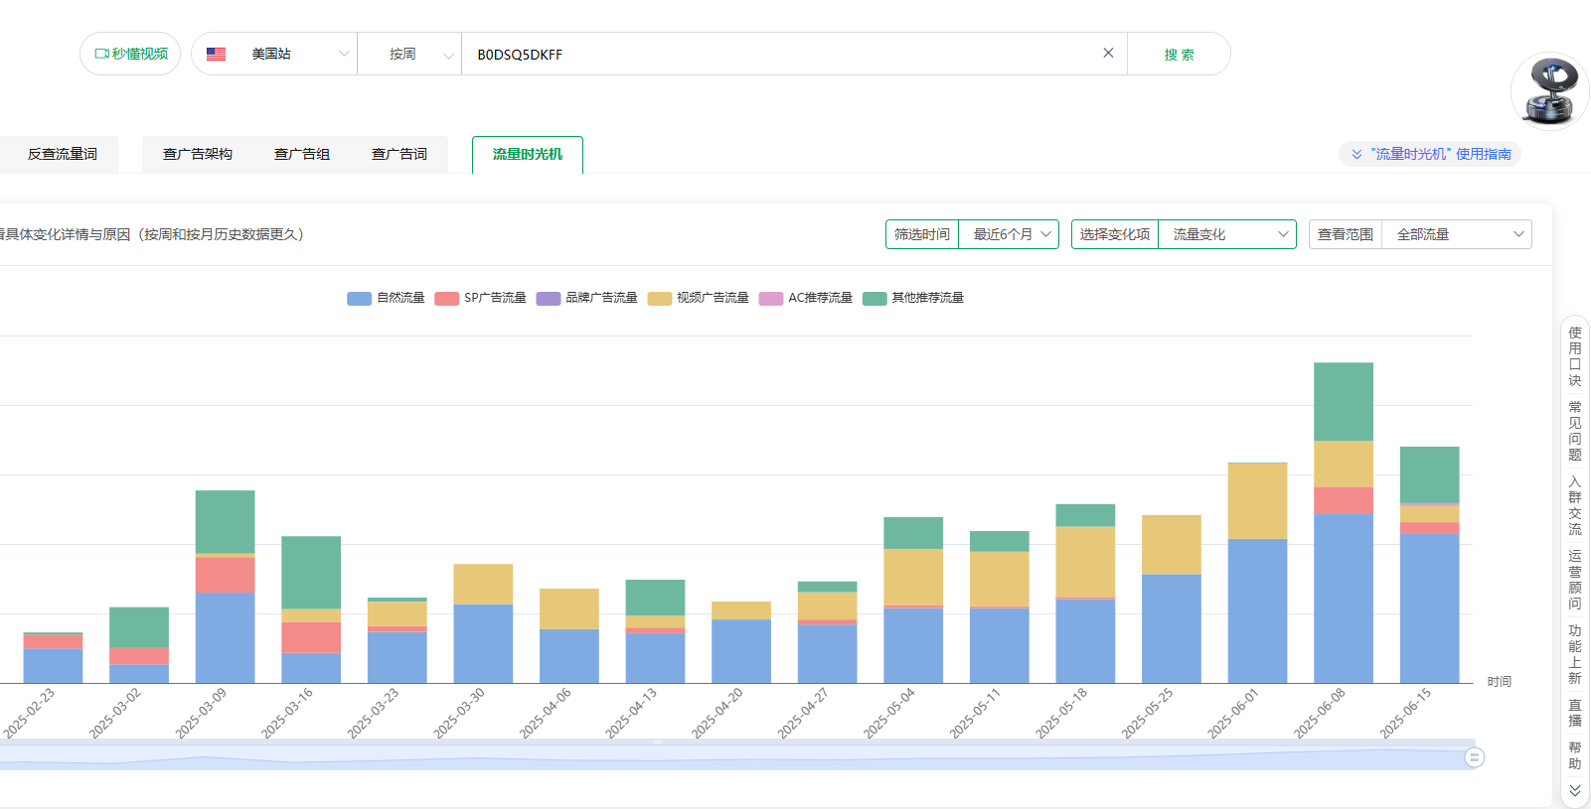Open the floating robot assistant avatar
Image resolution: width=1591 pixels, height=809 pixels.
1549,91
